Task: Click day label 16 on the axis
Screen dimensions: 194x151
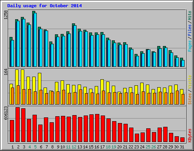Action: point(97,147)
